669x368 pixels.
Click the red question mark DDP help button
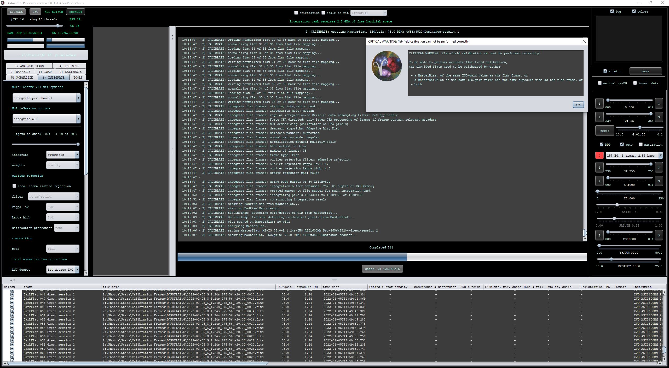599,155
